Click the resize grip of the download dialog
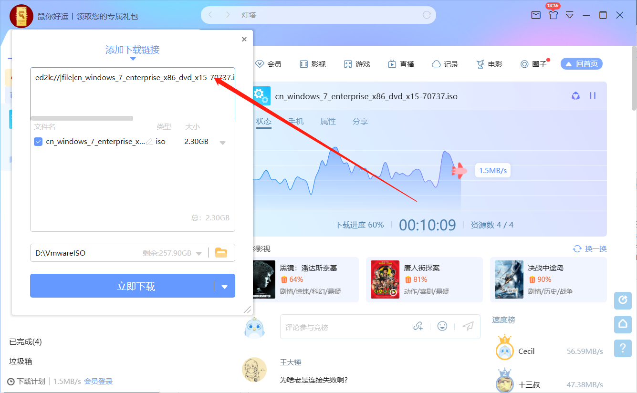 coord(247,310)
